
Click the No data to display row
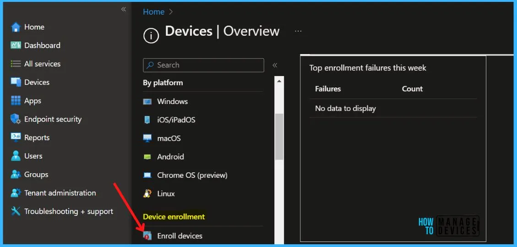click(x=393, y=108)
